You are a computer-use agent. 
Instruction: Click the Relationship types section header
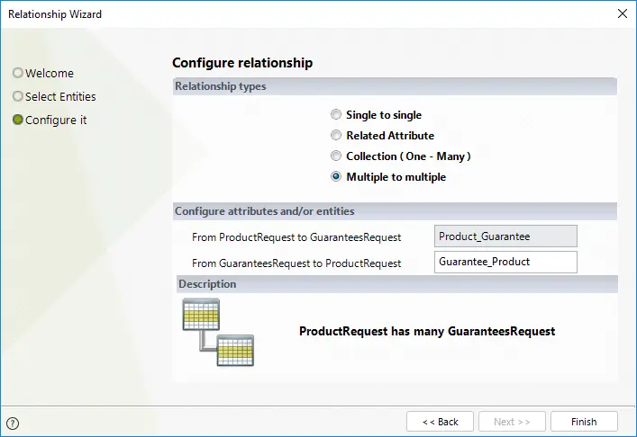click(395, 86)
